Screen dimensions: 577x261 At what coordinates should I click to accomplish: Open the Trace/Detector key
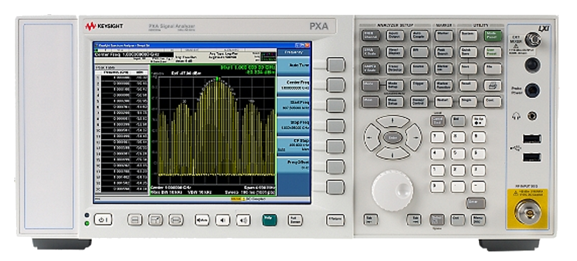point(395,69)
